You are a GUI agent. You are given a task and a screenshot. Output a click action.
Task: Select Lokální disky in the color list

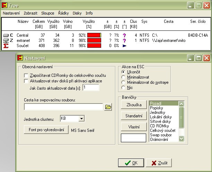pos(164,117)
